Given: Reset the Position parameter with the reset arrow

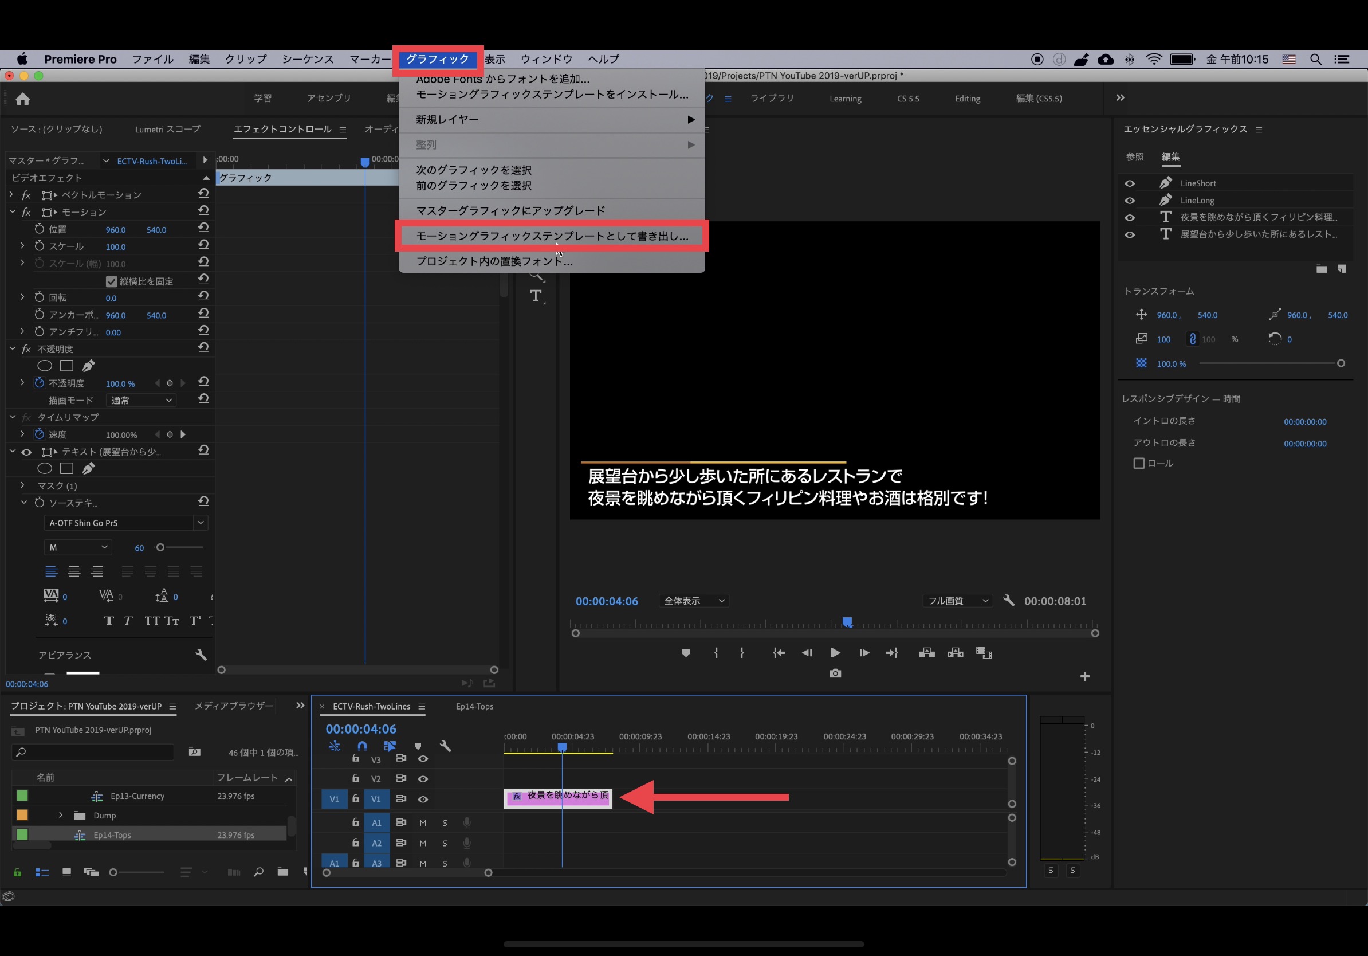Looking at the screenshot, I should [x=203, y=228].
